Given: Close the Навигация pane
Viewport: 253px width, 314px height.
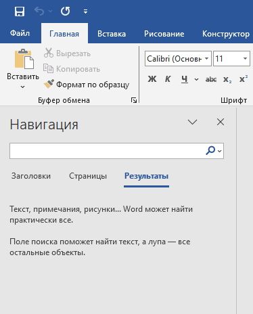Looking at the screenshot, I should point(221,122).
